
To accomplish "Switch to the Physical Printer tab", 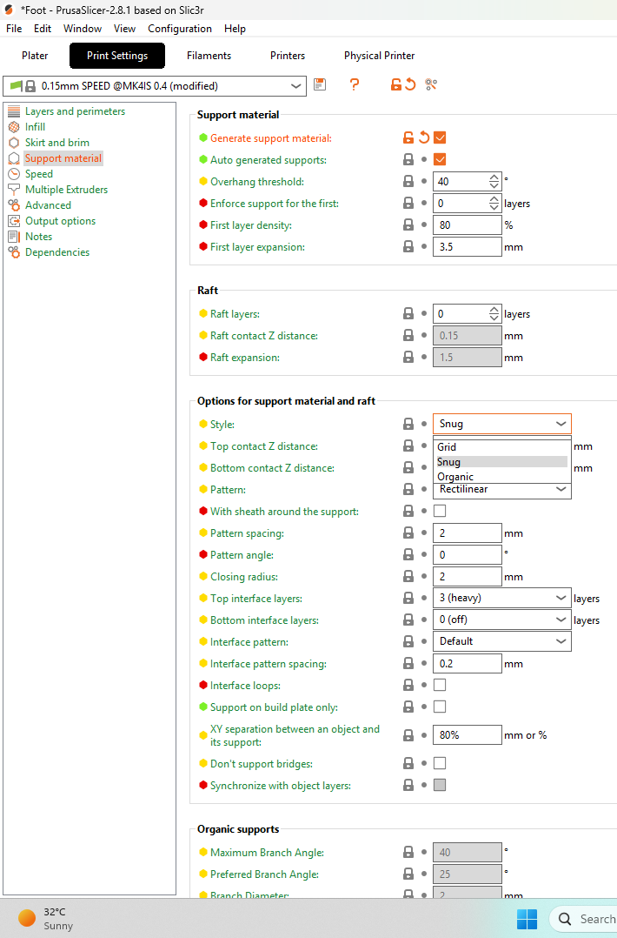I will [x=379, y=56].
